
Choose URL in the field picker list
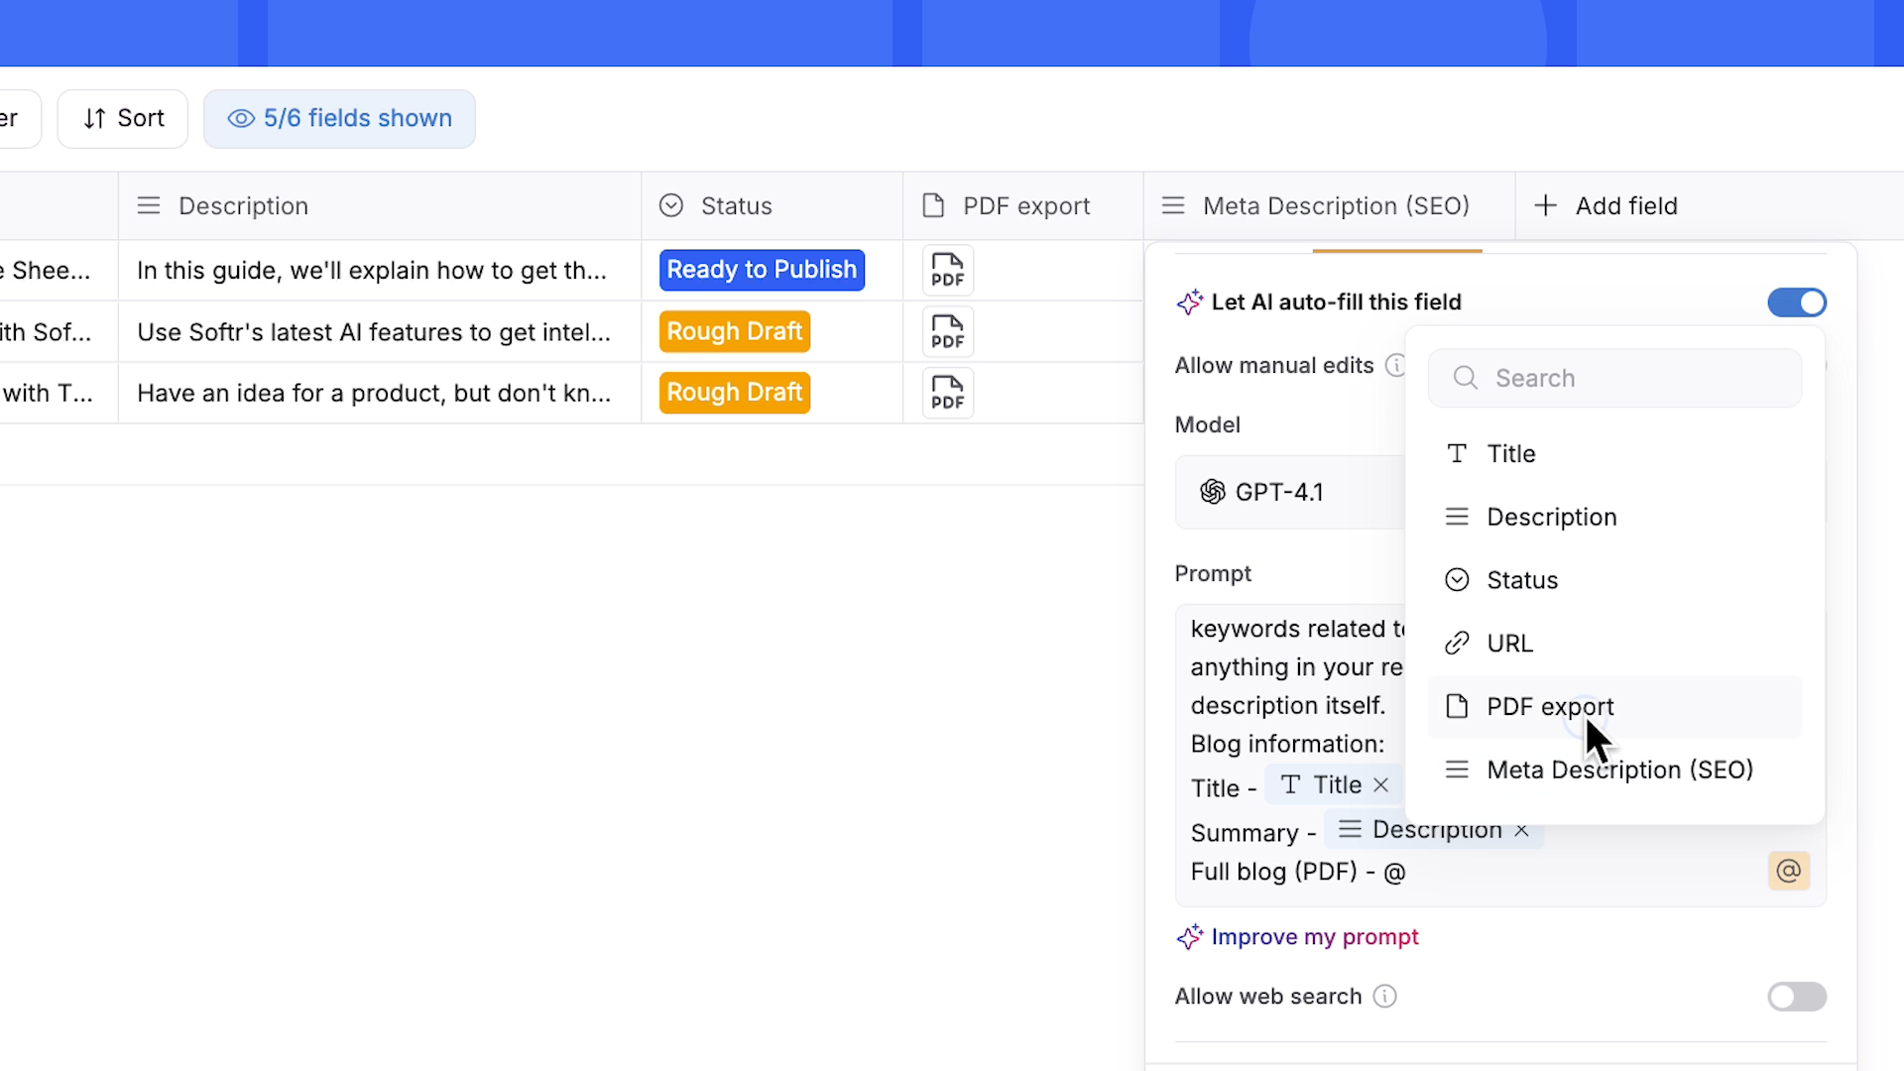coord(1509,643)
